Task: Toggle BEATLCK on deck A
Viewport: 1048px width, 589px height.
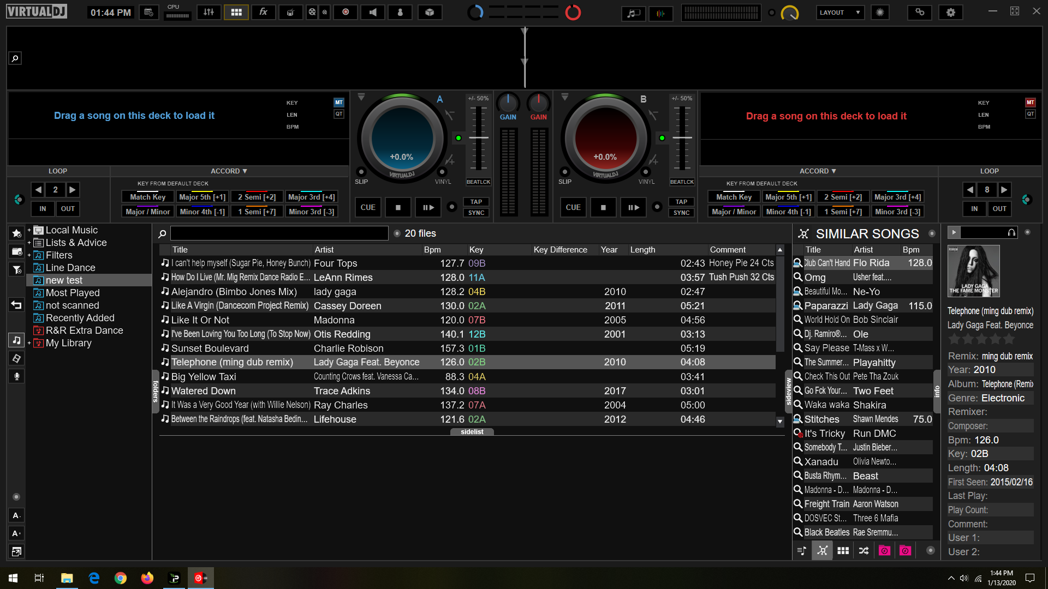Action: (478, 182)
